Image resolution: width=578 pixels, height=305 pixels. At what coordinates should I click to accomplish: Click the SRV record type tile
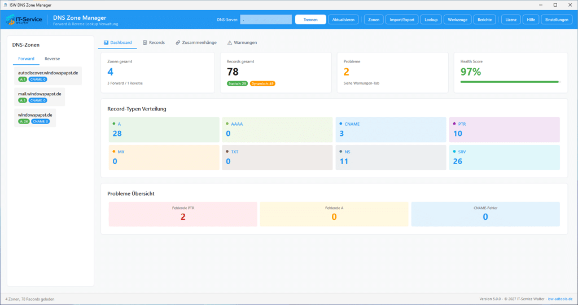click(504, 158)
